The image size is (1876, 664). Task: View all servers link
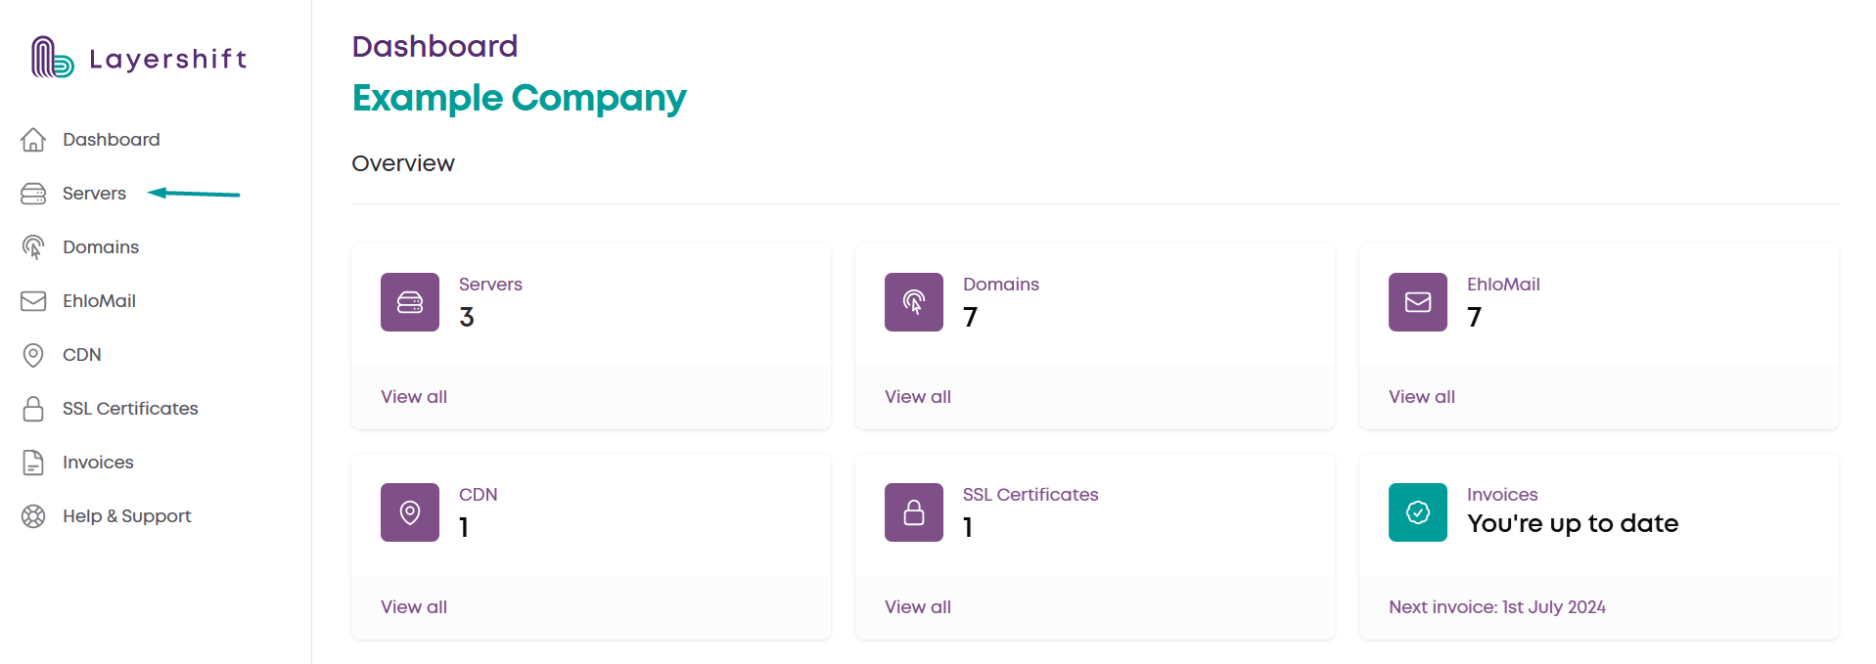414,397
